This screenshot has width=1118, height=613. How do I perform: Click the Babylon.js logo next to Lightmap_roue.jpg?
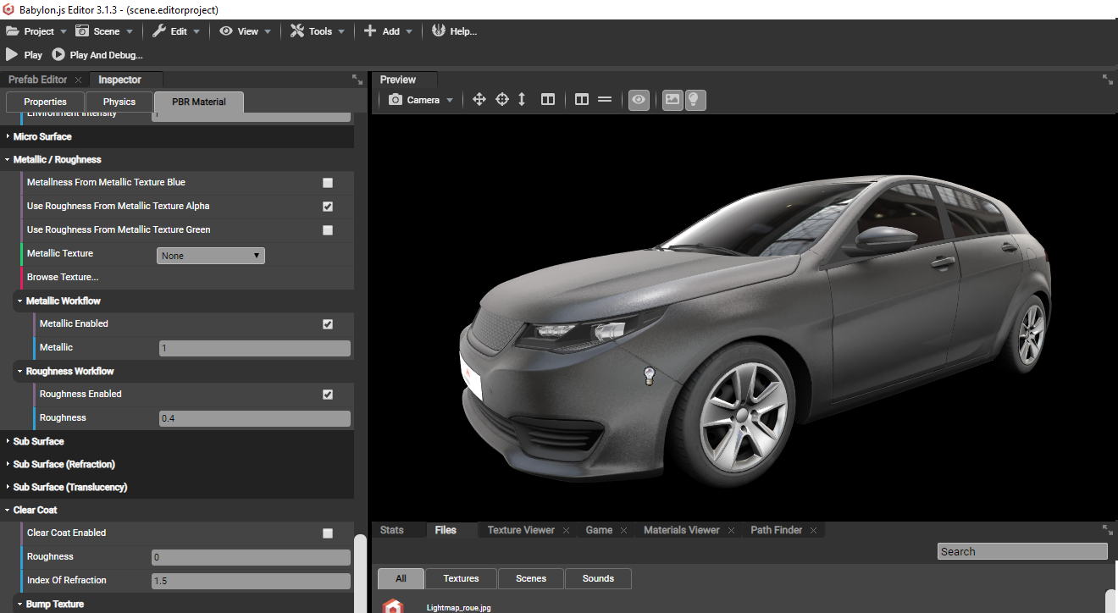click(x=392, y=606)
